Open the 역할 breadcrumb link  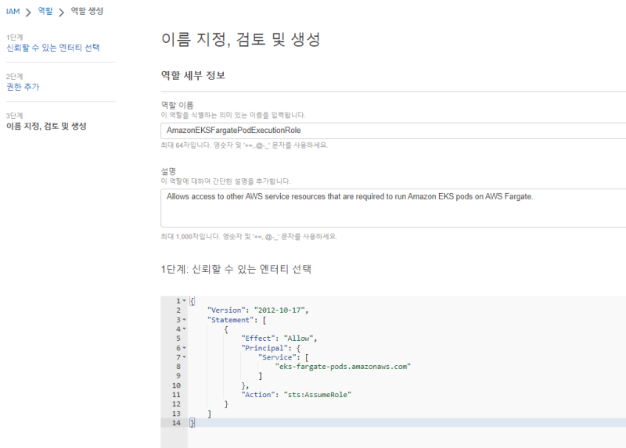(45, 12)
